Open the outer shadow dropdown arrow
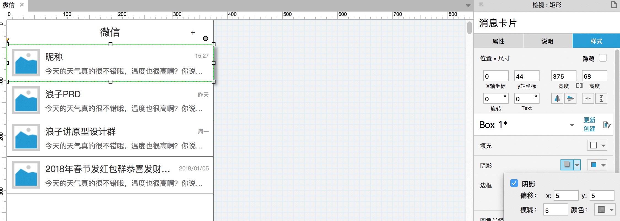 pos(577,165)
